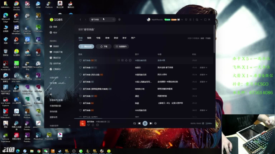Pause the 中国交响乐团 row with its pause icon
The image size is (275, 154).
click(118, 60)
